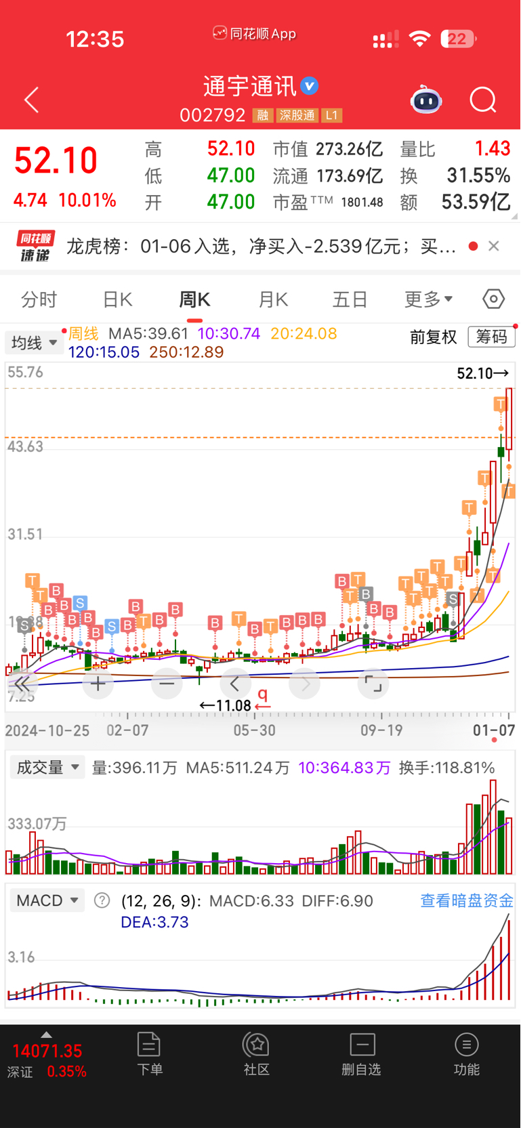521x1128 pixels.
Task: Tap the volume ratio 1.43
Action: (493, 149)
